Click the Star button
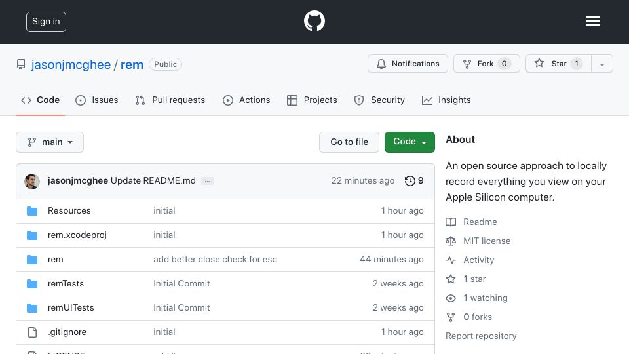 coord(558,64)
